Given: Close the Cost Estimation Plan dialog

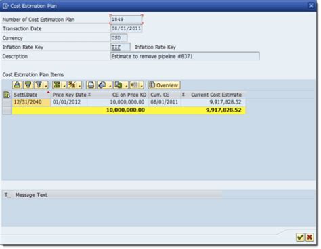Looking at the screenshot, I should tap(311, 6).
